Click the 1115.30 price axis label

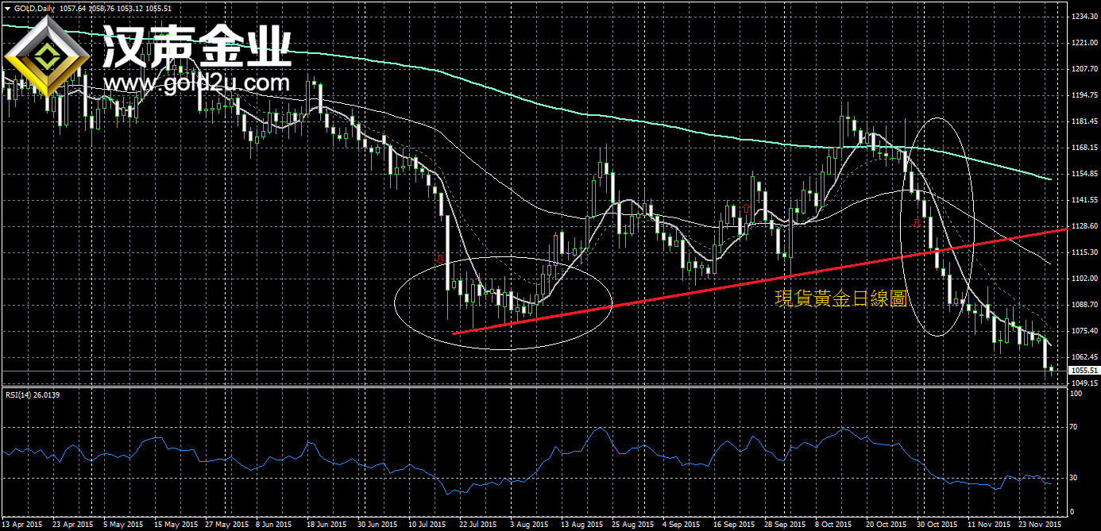[1084, 252]
